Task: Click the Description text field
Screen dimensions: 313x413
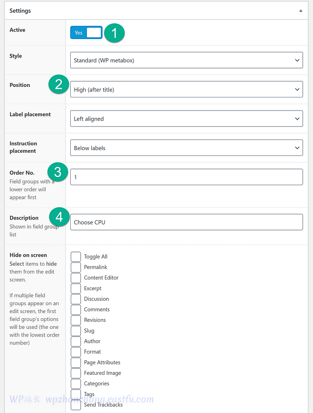Action: (x=186, y=222)
